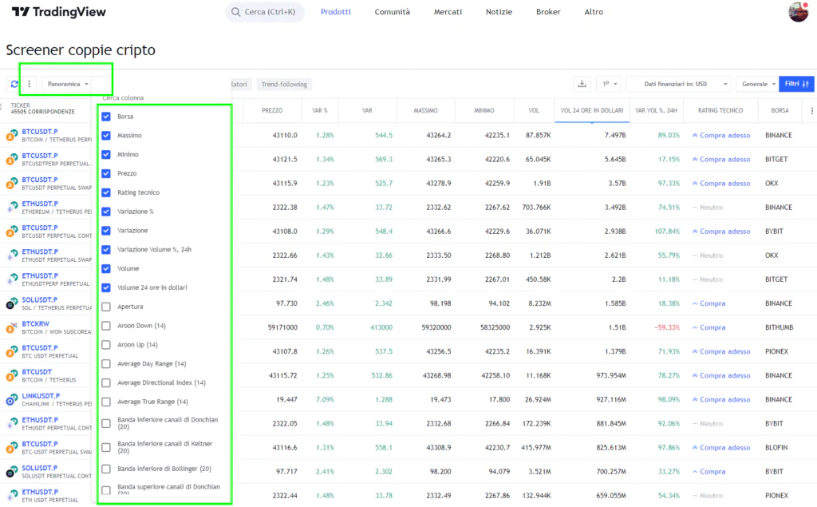Click the price value 59171000
This screenshot has height=507, width=817.
tap(282, 327)
